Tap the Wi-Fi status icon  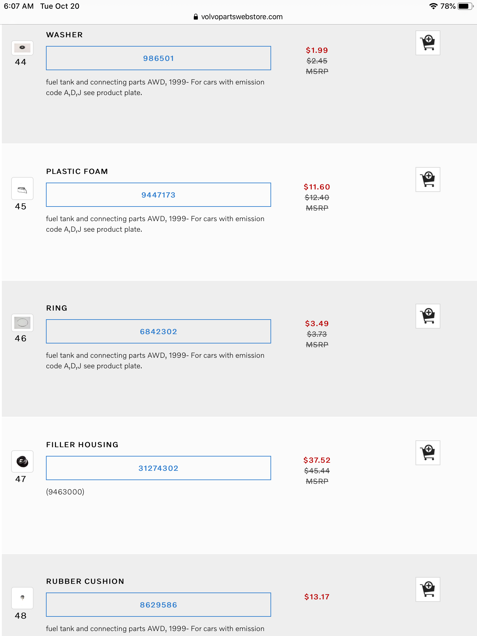tap(433, 6)
